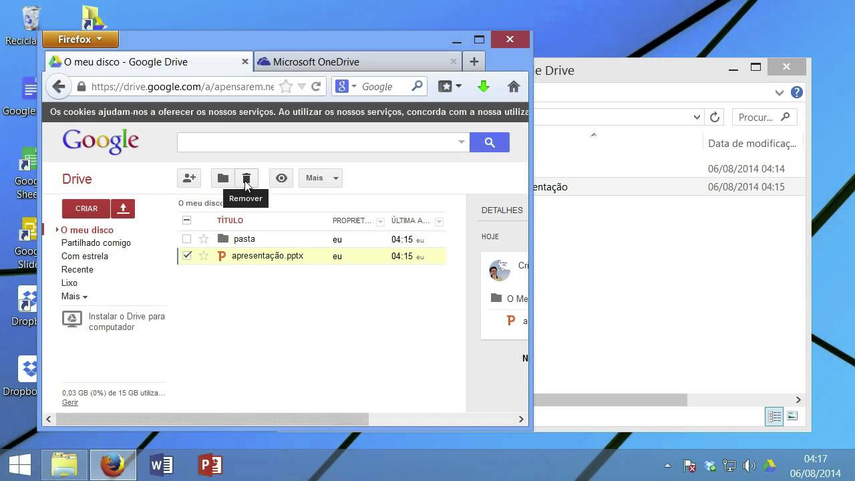Screen dimensions: 855x481
Task: Uncheck the apresentação.pptx checkbox
Action: pos(187,256)
